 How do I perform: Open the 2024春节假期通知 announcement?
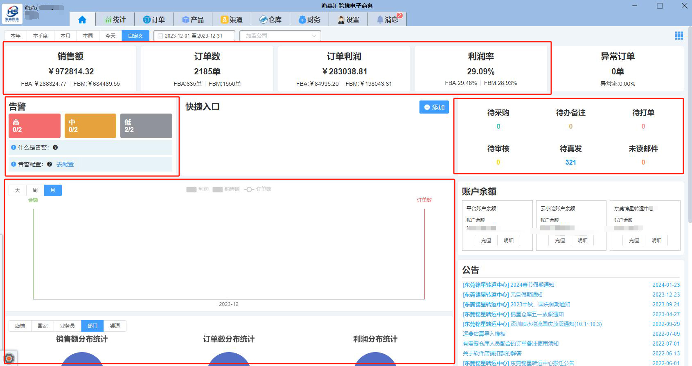pyautogui.click(x=509, y=285)
